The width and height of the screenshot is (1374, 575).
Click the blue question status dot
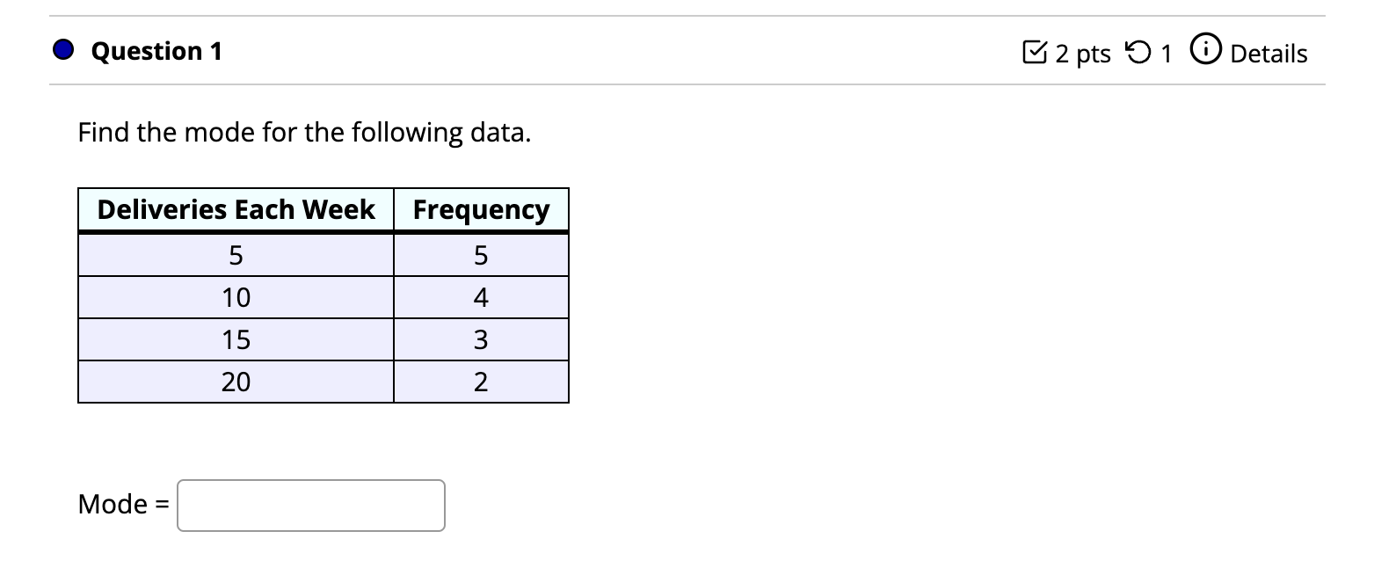click(63, 51)
